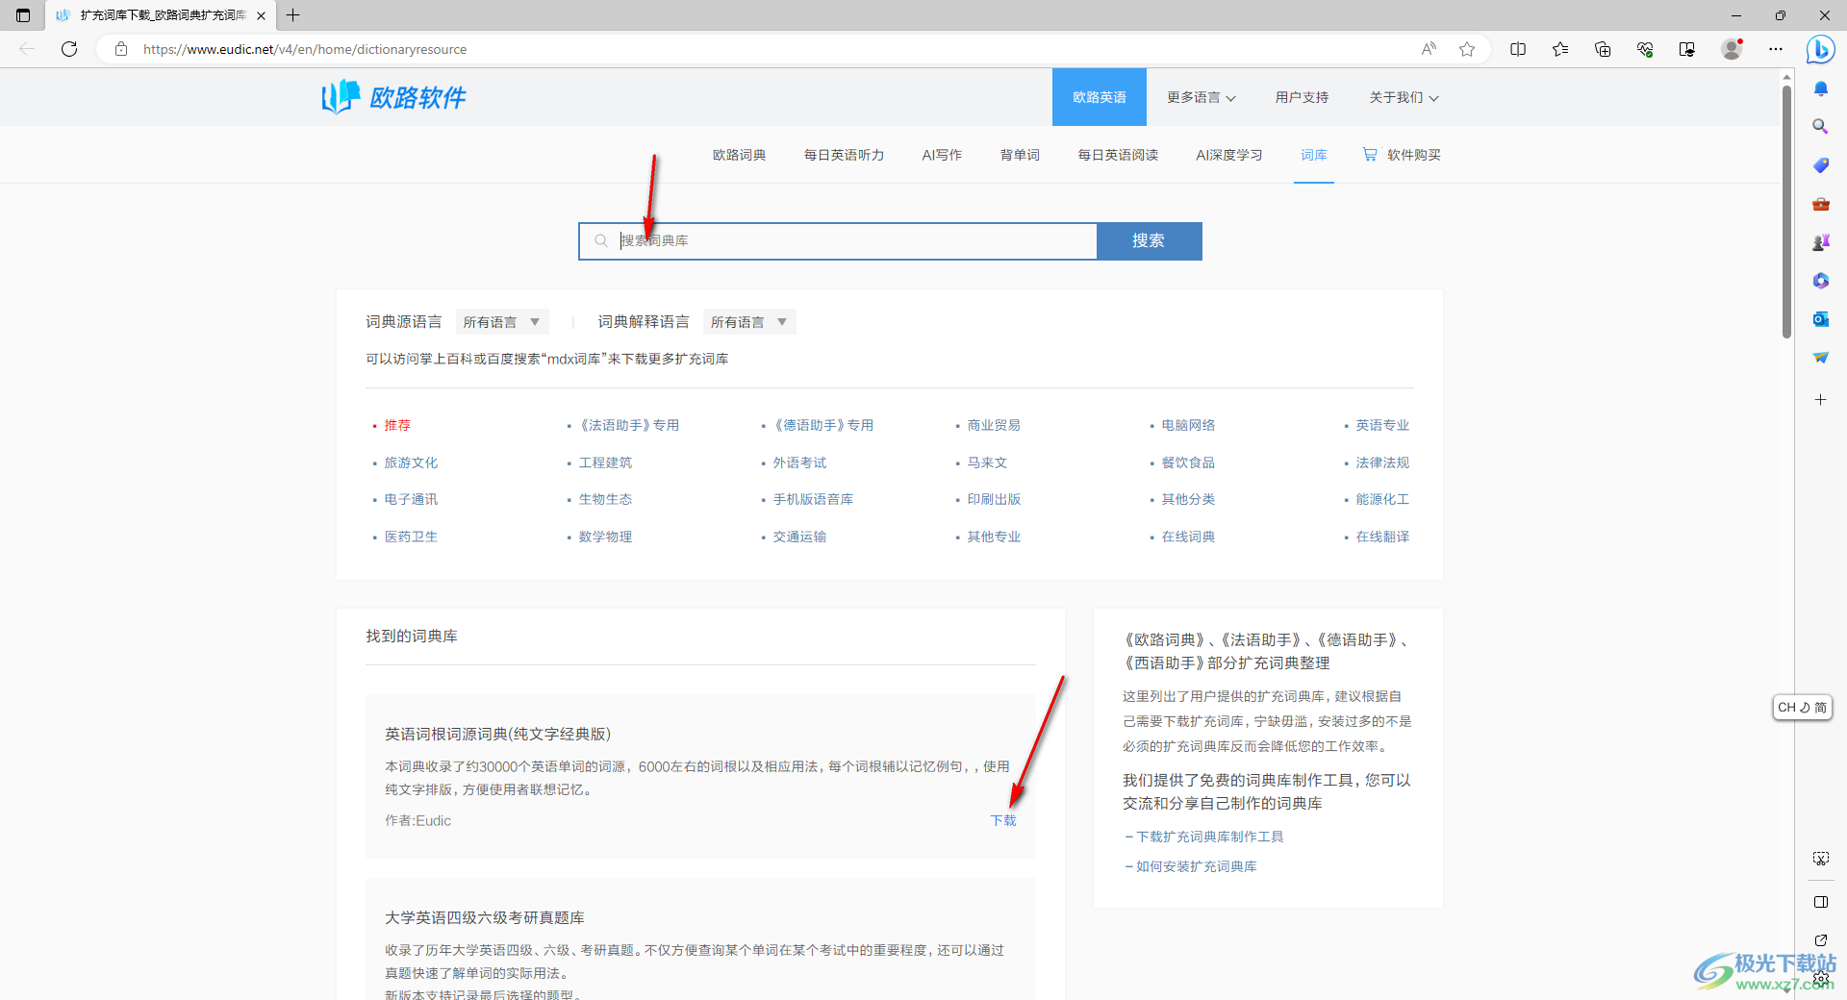Select the 商业贸易 category
The height and width of the screenshot is (1000, 1847).
994,425
